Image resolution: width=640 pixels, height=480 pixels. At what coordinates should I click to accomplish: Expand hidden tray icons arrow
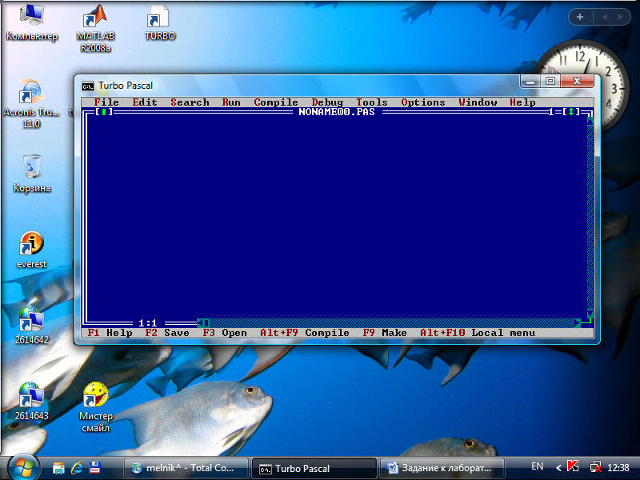coord(558,468)
